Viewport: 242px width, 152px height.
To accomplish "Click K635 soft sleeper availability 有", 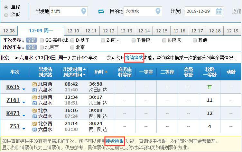I will (209, 87).
